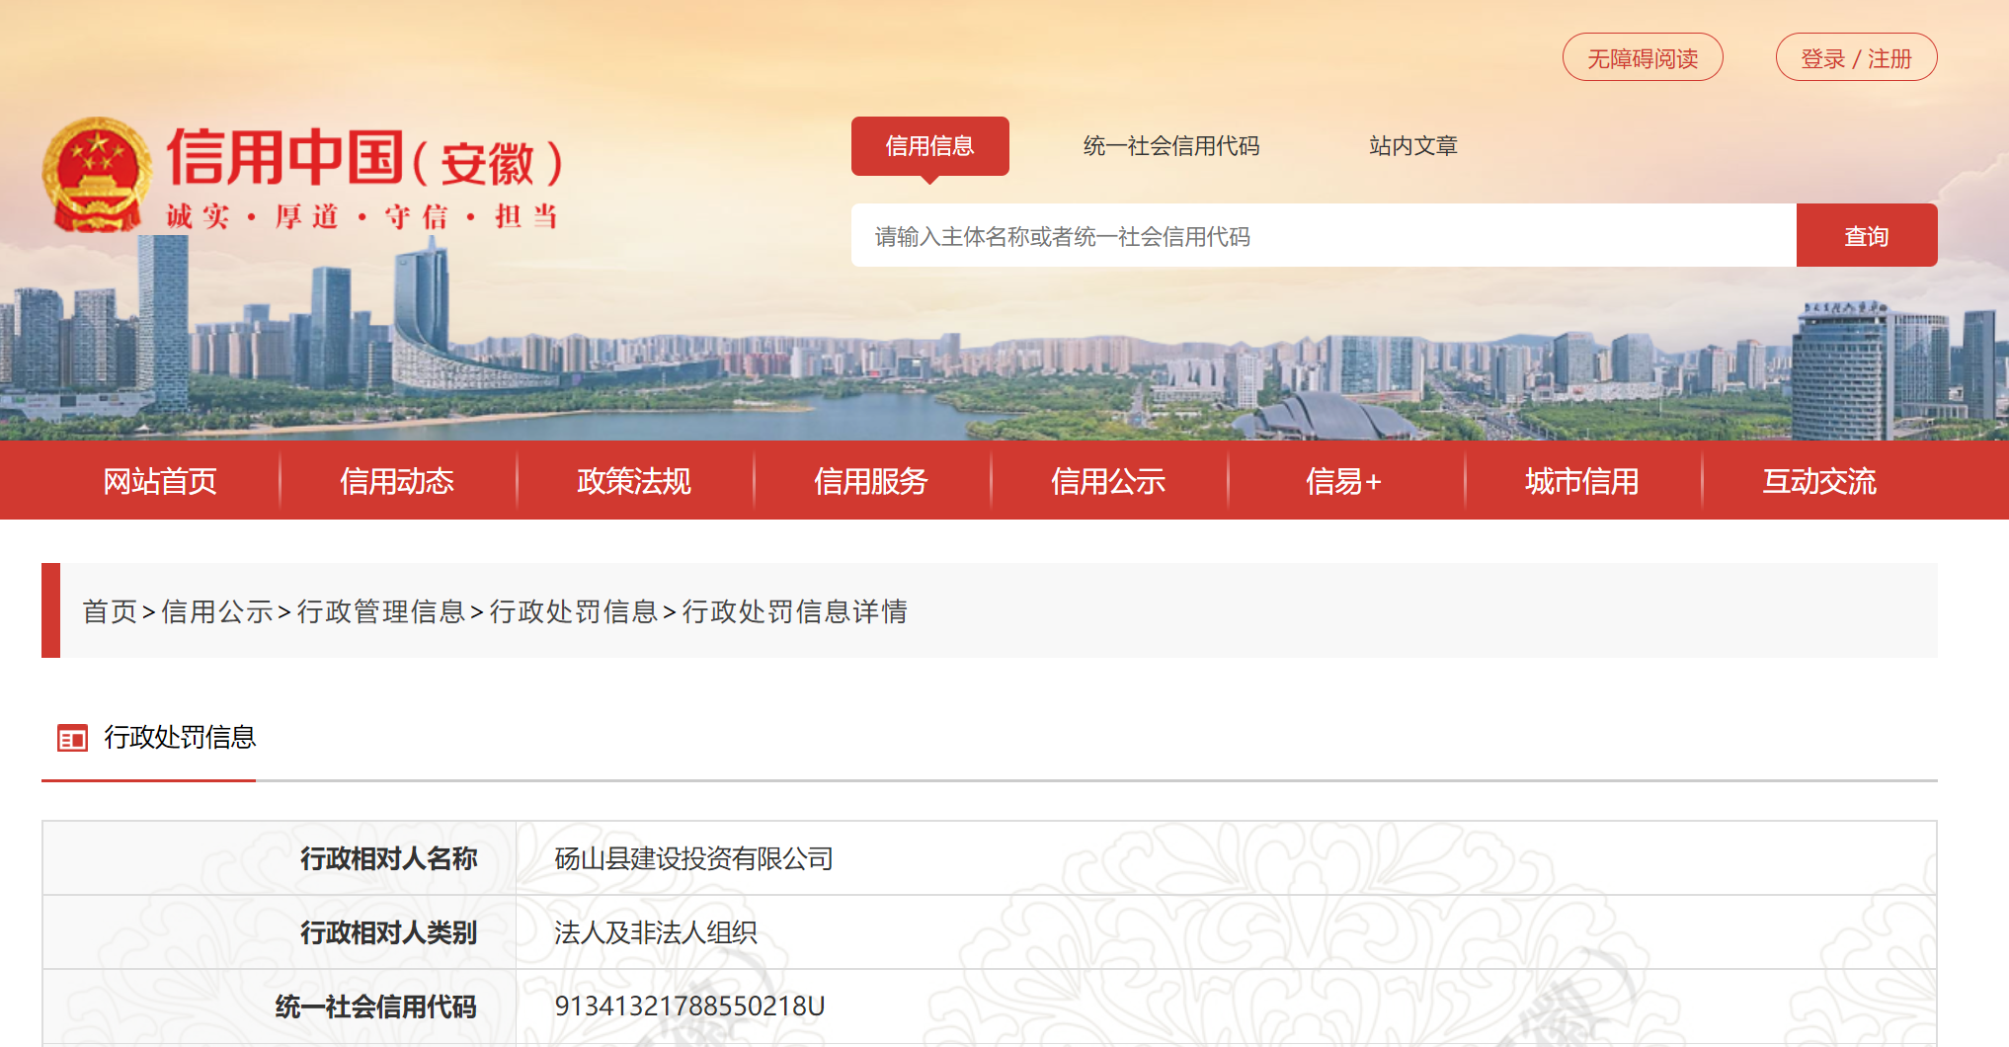Open the 信用公示 navigation menu
2009x1047 pixels.
click(1108, 481)
